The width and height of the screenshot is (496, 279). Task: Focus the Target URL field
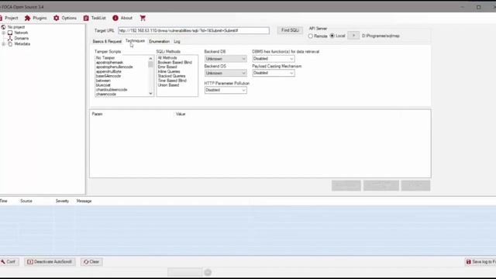194,30
